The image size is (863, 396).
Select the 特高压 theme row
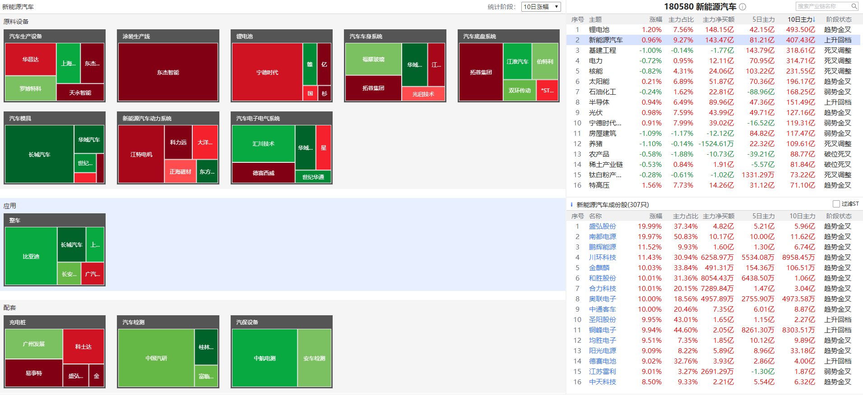(x=713, y=185)
